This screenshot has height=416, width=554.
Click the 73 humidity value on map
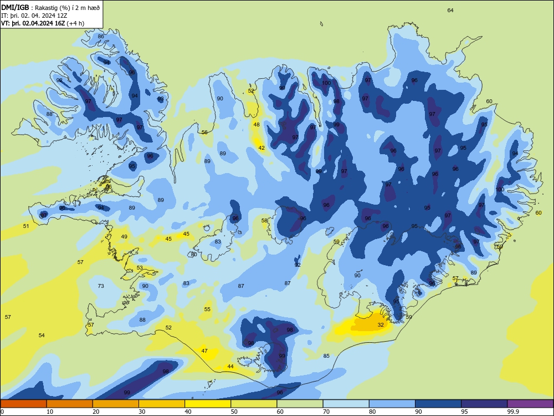101,286
